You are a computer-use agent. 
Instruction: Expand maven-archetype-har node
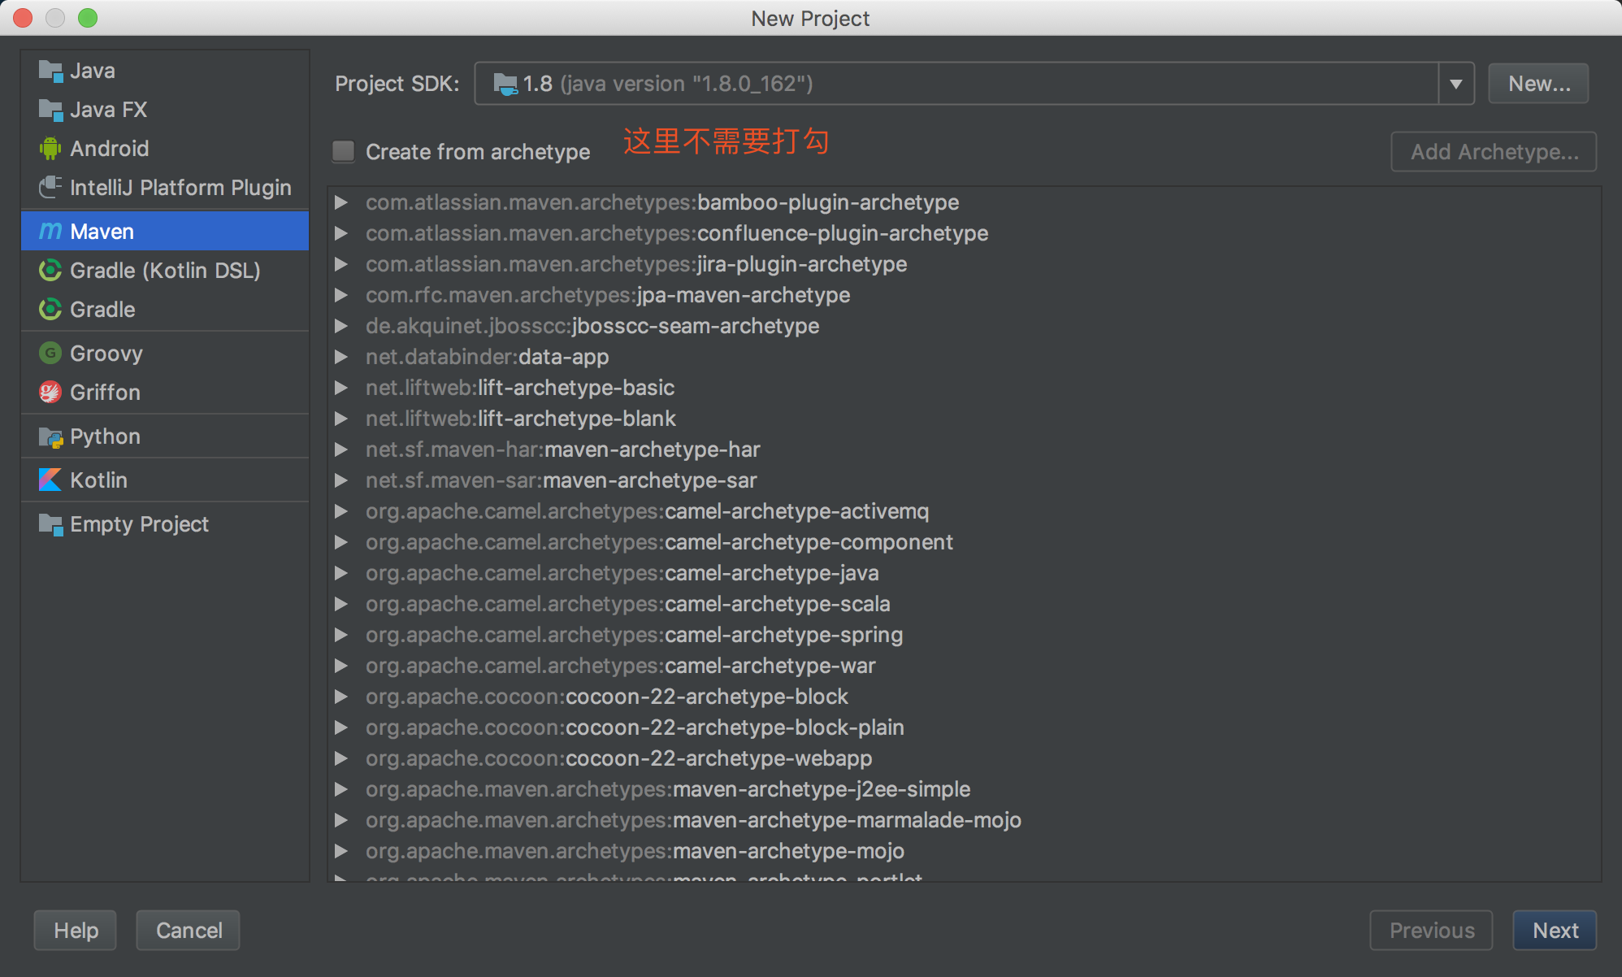[x=341, y=449]
